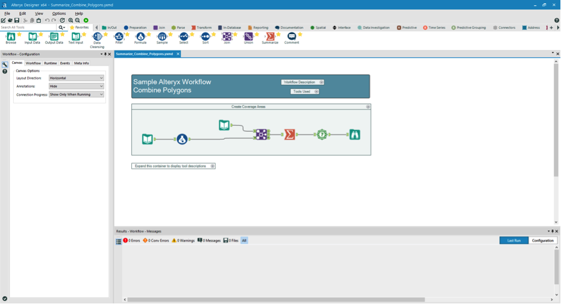Click the zoom out magnifier icon
Image resolution: width=561 pixels, height=304 pixels.
[78, 20]
